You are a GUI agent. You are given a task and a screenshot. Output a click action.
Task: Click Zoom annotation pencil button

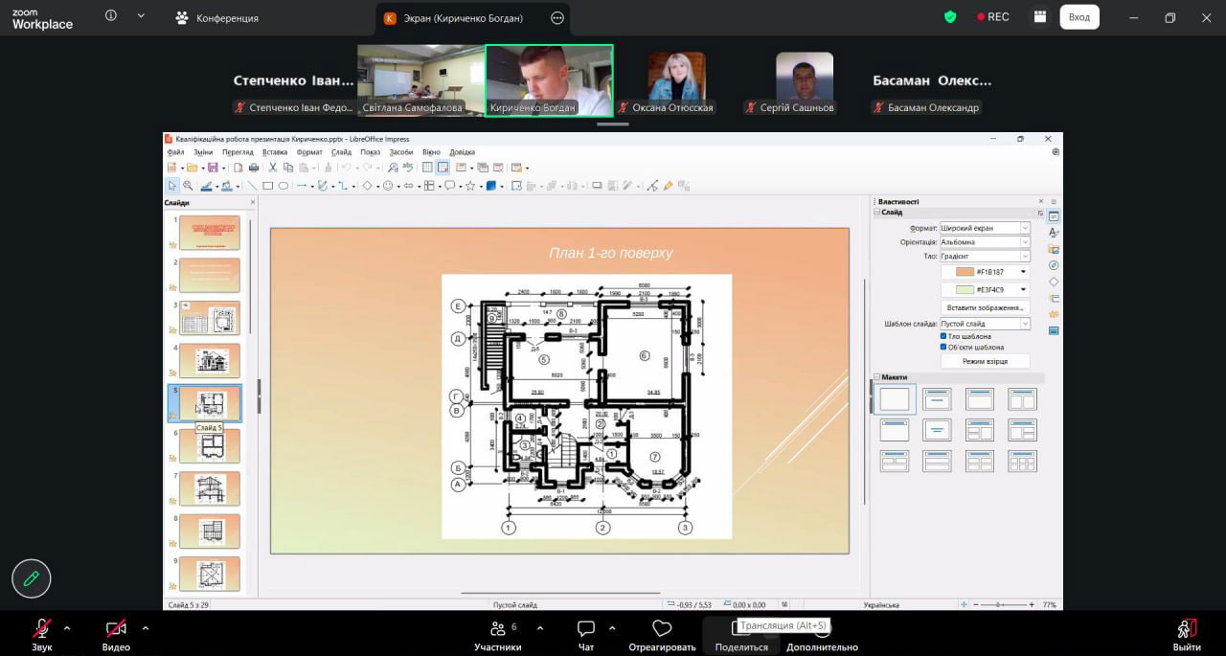(x=32, y=578)
